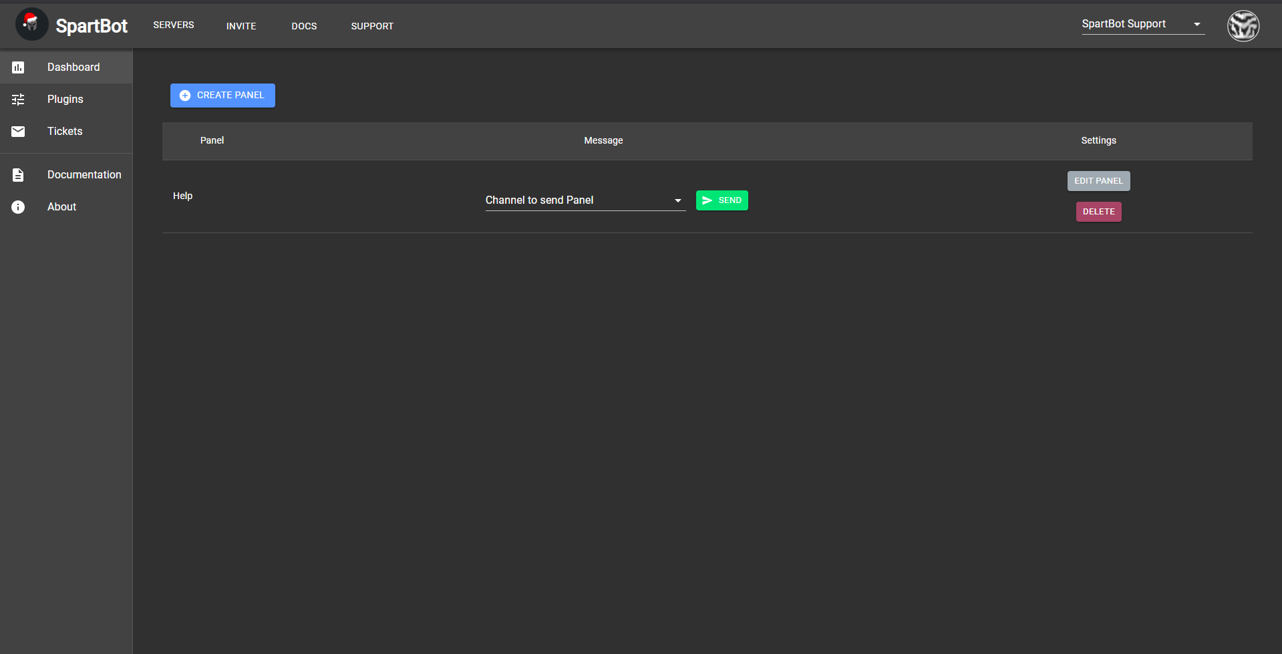Click the SpartBot brand title text

coord(92,26)
